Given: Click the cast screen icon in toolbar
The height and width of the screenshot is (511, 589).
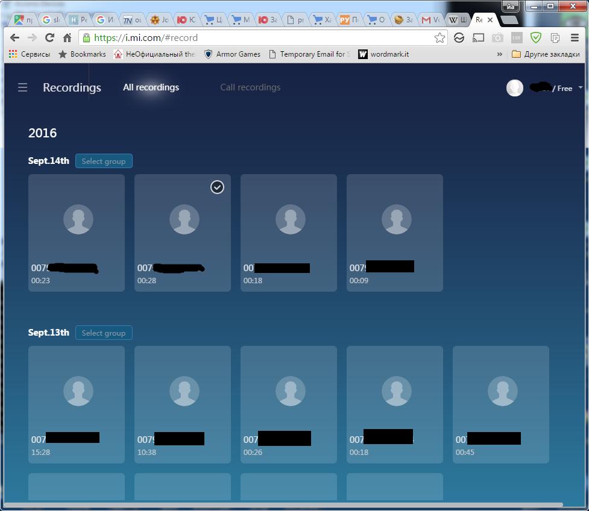Looking at the screenshot, I should click(478, 37).
